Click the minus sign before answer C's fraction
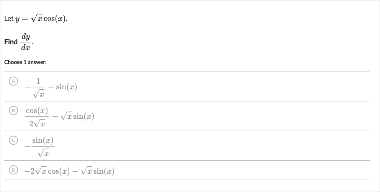This screenshot has height=192, width=380. pos(27,146)
